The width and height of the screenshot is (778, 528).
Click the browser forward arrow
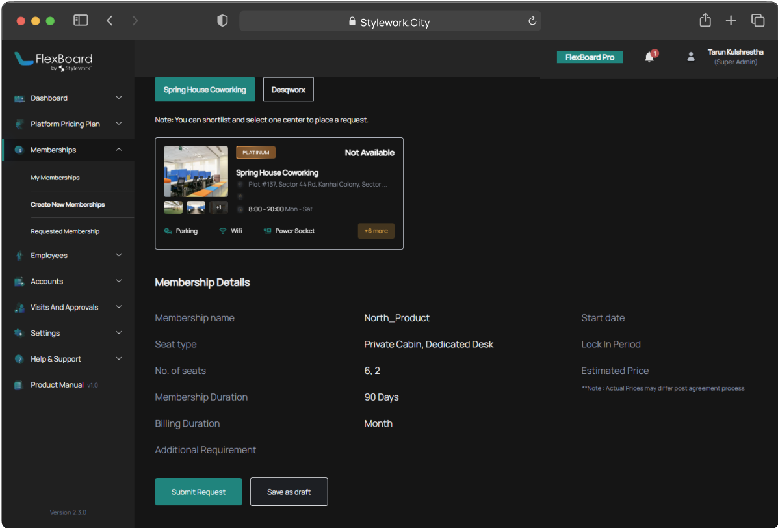coord(135,20)
